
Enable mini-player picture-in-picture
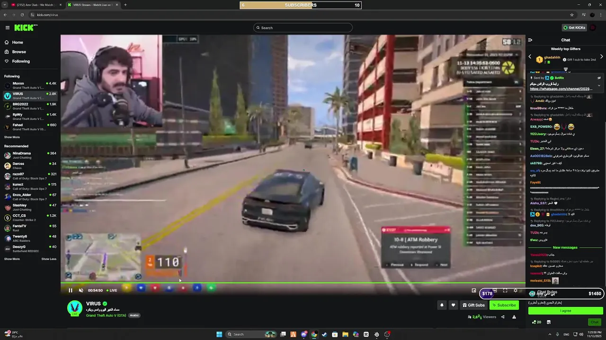474,290
